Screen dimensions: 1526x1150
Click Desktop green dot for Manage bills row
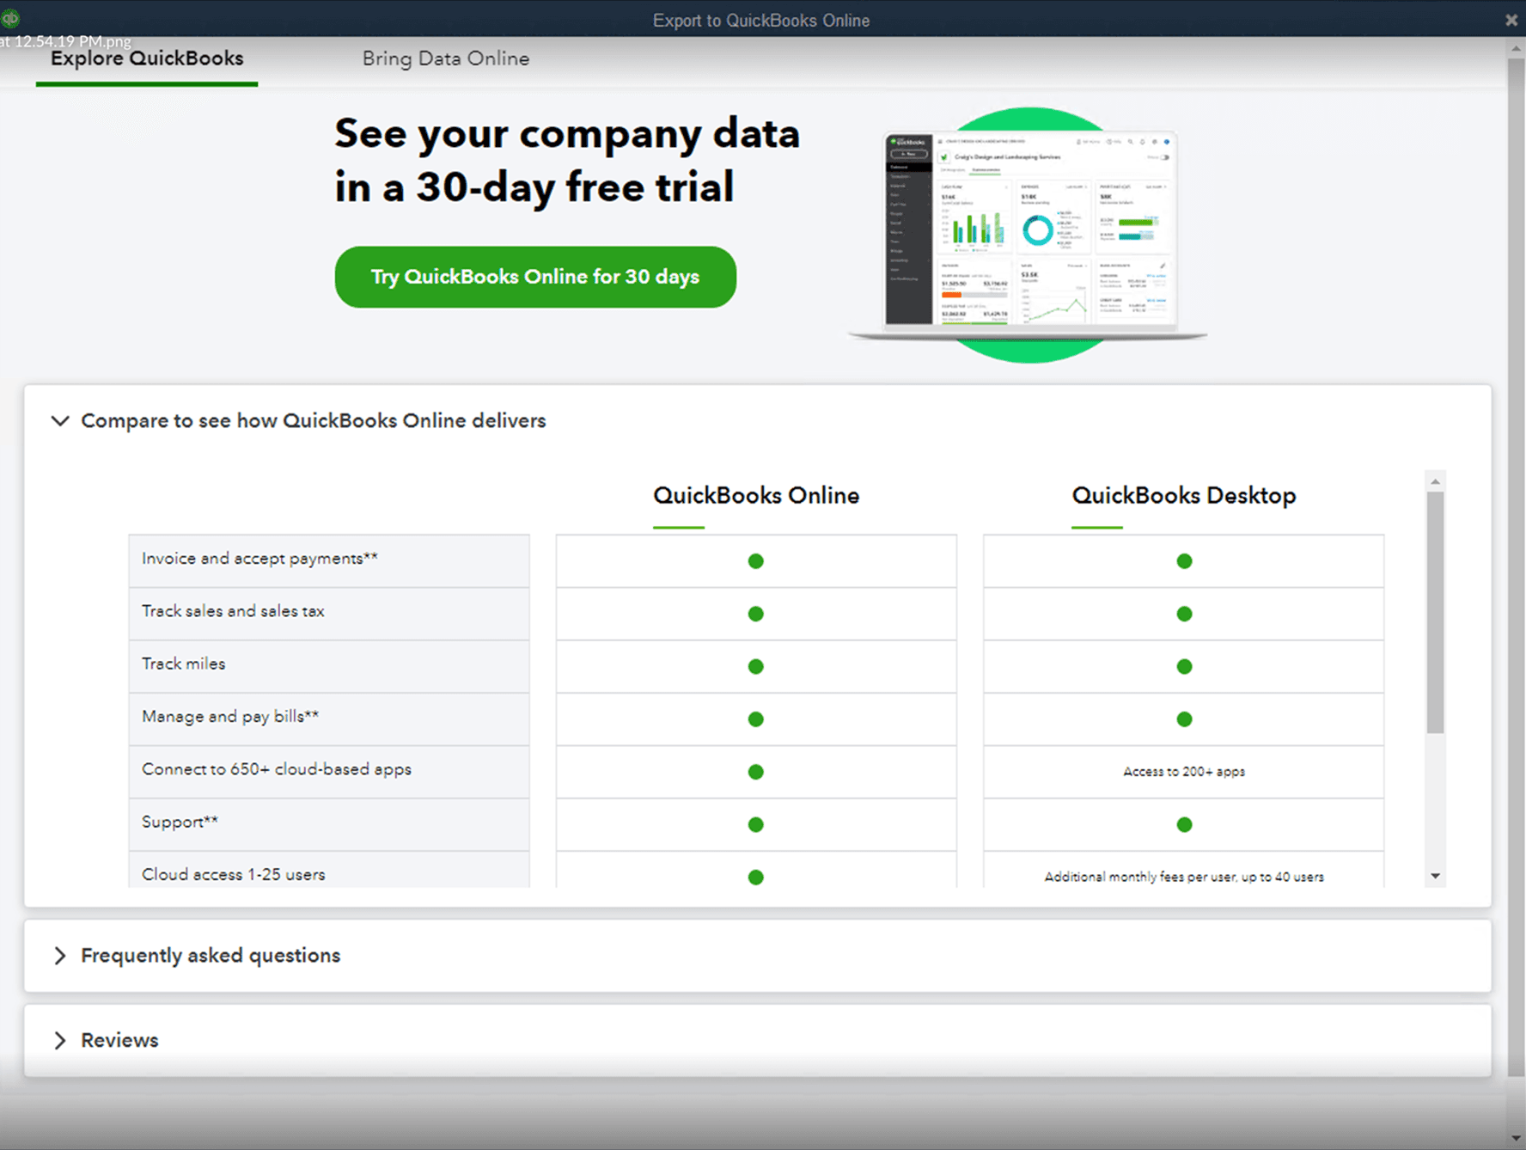tap(1184, 719)
